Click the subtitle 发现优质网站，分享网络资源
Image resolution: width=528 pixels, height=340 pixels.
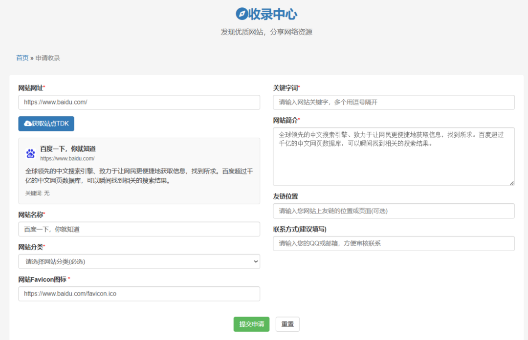[266, 32]
